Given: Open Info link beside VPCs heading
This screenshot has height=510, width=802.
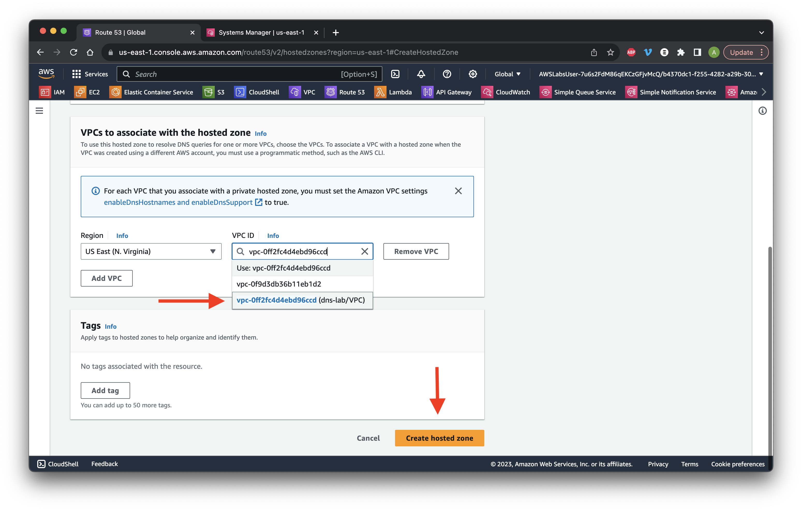Looking at the screenshot, I should click(261, 133).
